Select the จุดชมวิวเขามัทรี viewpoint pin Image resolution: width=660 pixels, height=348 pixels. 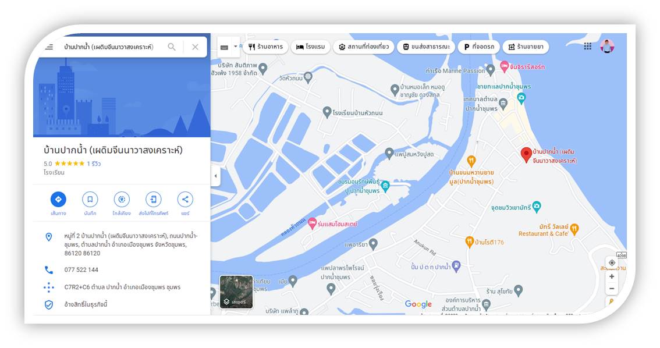pyautogui.click(x=536, y=207)
